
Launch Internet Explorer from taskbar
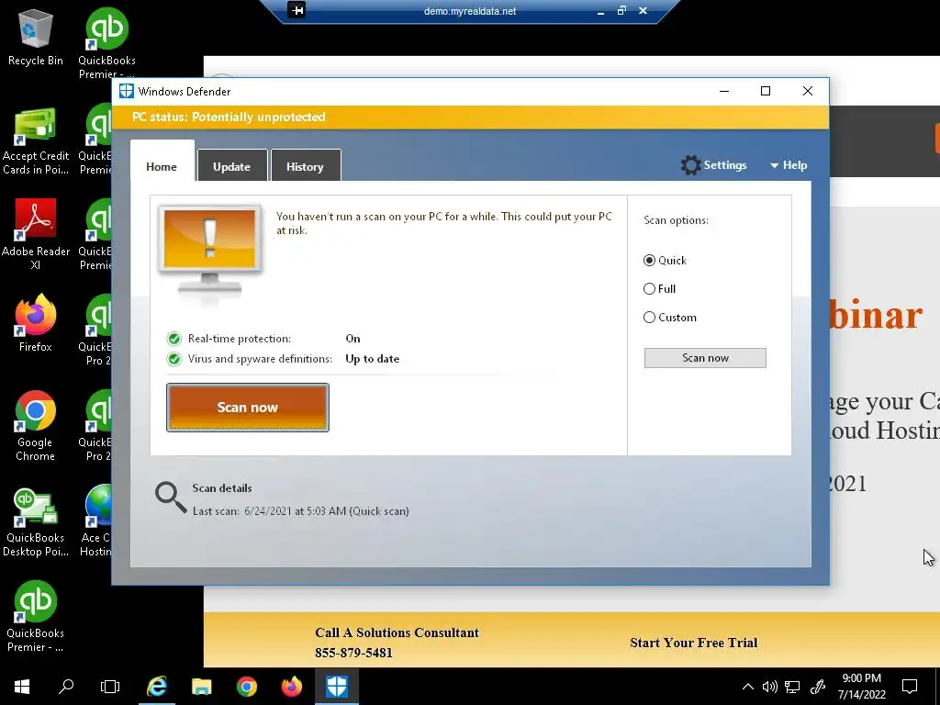tap(157, 686)
